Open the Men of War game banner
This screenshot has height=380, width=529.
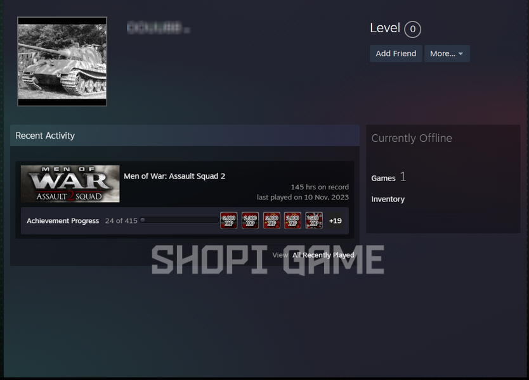tap(70, 184)
